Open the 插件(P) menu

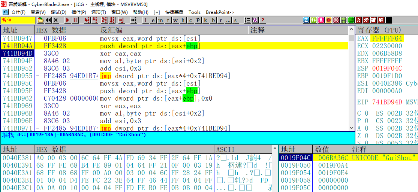79,12
